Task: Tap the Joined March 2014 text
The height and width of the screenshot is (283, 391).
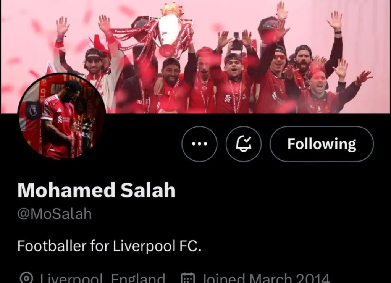Action: (266, 278)
